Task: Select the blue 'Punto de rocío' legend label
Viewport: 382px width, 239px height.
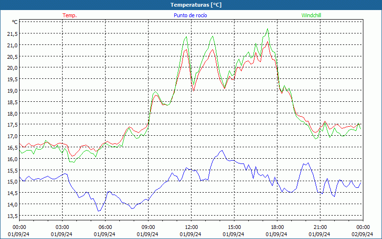Action: (x=190, y=15)
